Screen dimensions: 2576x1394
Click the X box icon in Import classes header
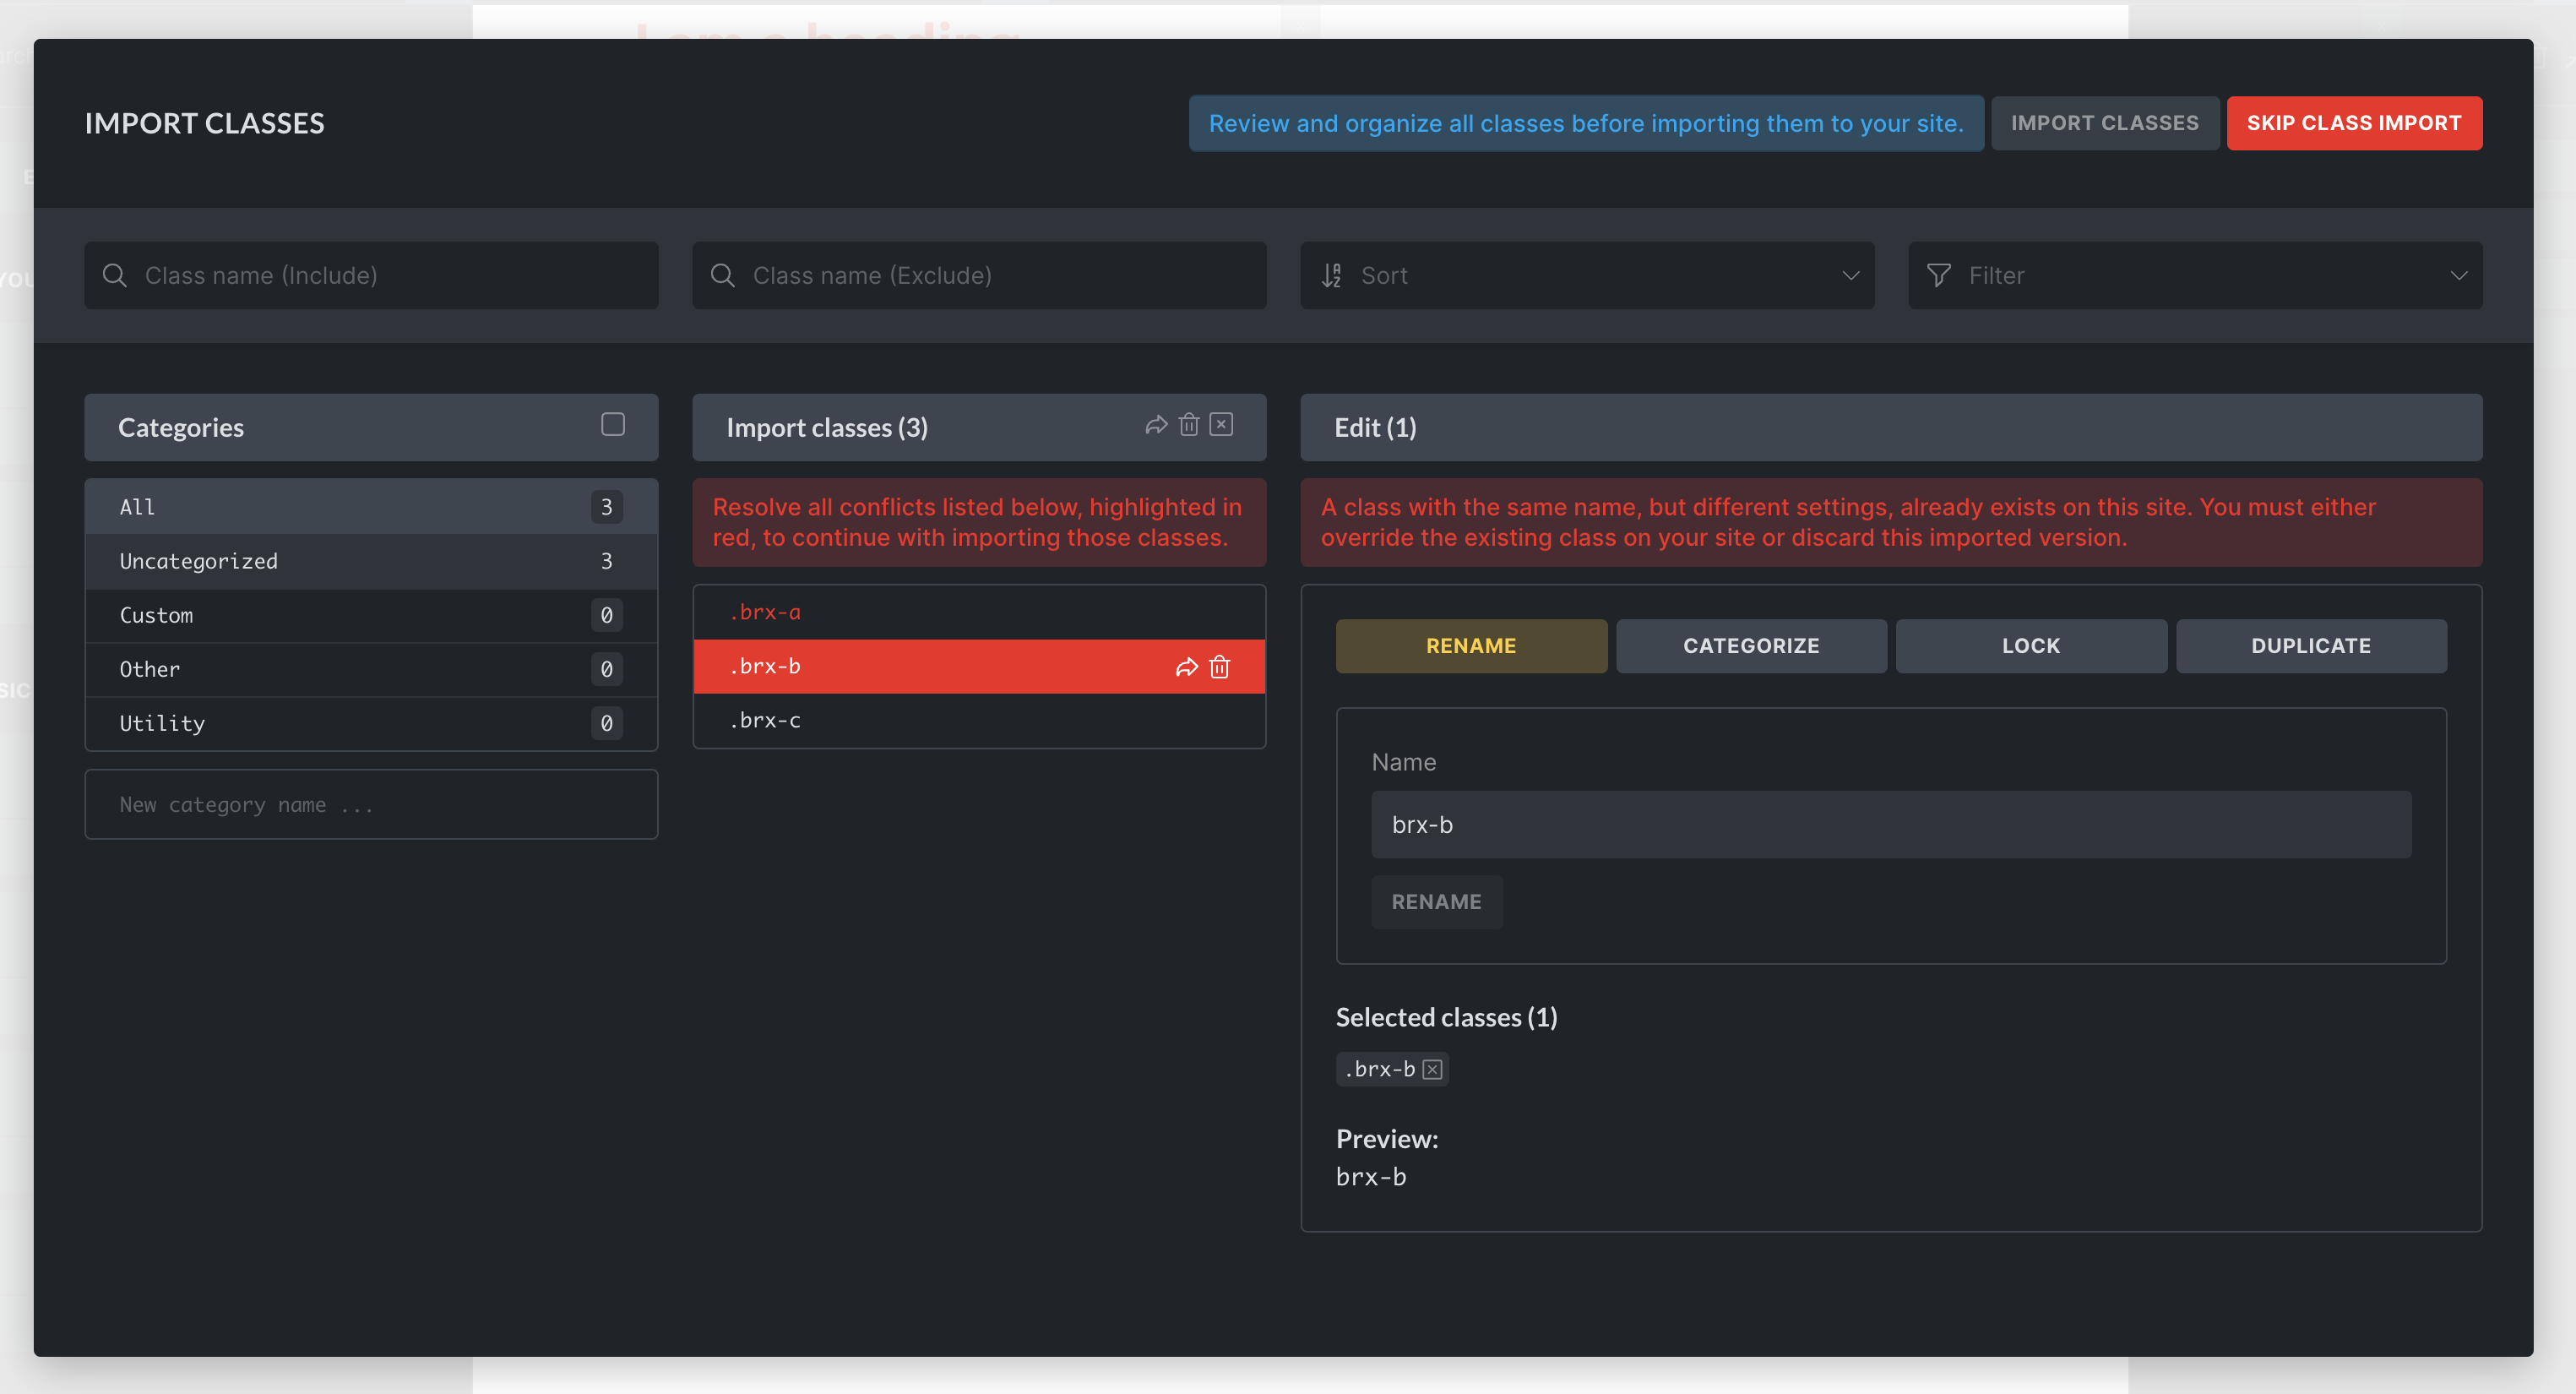point(1221,425)
